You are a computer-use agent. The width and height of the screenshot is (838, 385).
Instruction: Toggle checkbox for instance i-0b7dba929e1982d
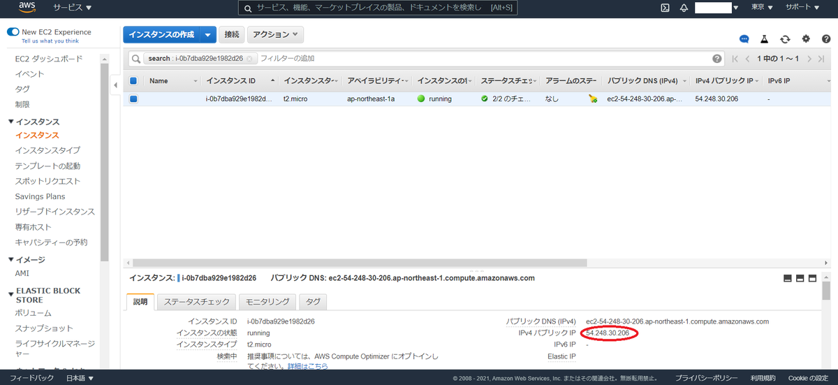pyautogui.click(x=133, y=99)
